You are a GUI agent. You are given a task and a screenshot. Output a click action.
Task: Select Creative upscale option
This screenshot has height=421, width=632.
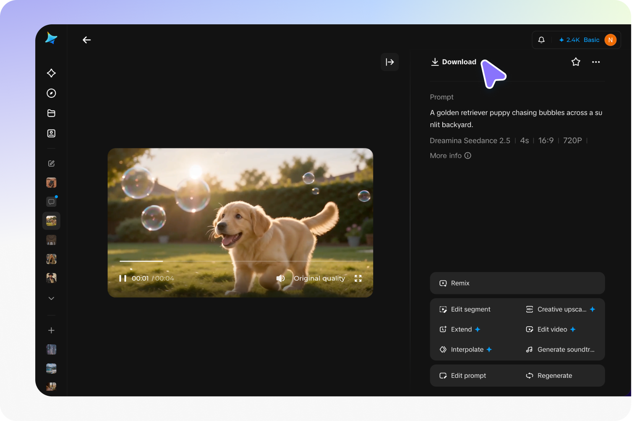click(x=561, y=309)
